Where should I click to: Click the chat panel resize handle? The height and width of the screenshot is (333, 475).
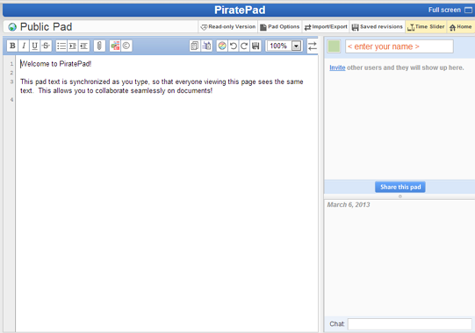(x=399, y=196)
